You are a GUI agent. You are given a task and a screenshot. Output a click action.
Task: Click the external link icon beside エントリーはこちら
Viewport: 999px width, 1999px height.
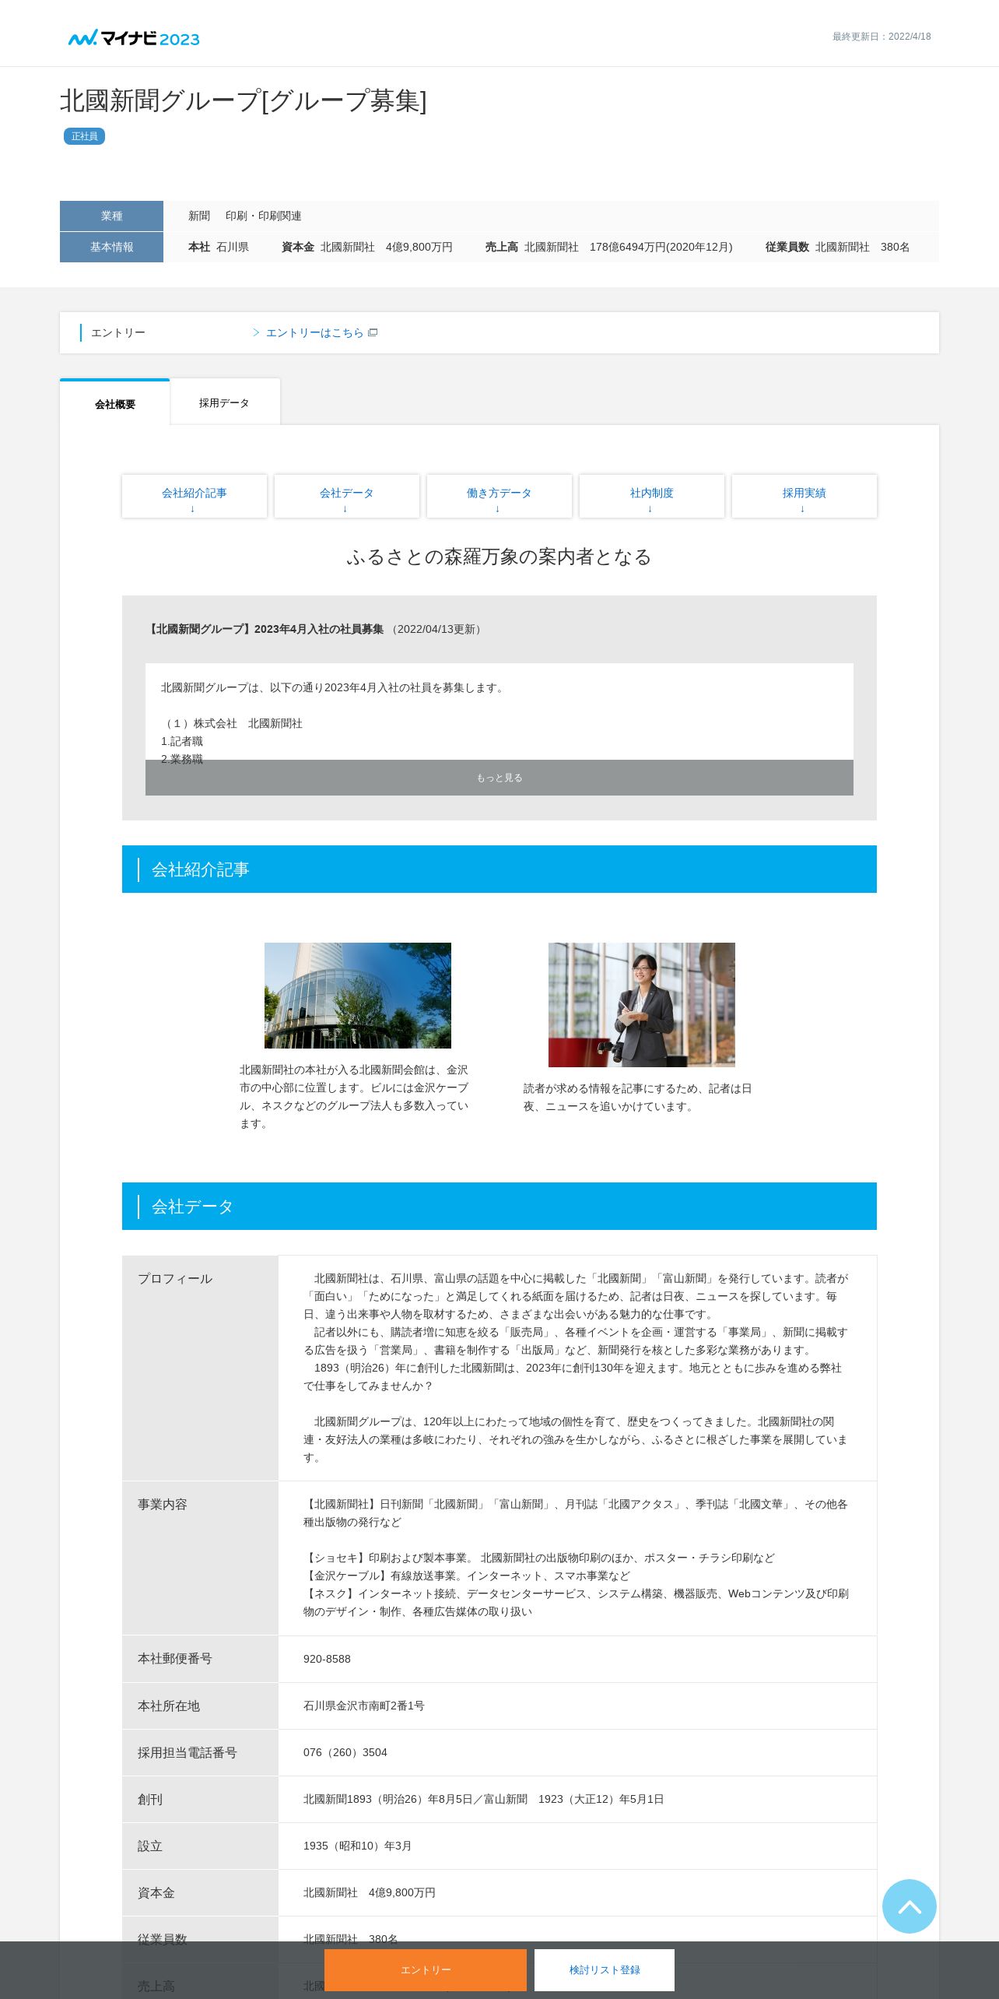tap(373, 332)
